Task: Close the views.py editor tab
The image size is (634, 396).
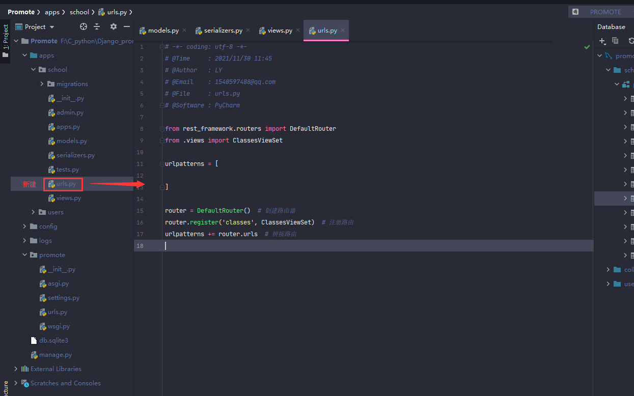Action: 298,31
